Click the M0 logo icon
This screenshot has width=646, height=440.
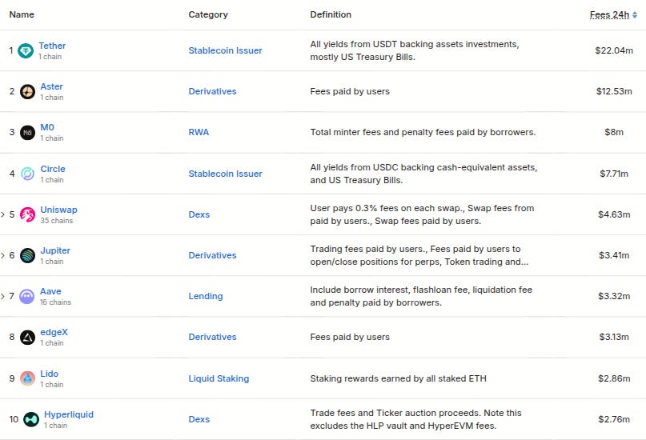point(27,133)
